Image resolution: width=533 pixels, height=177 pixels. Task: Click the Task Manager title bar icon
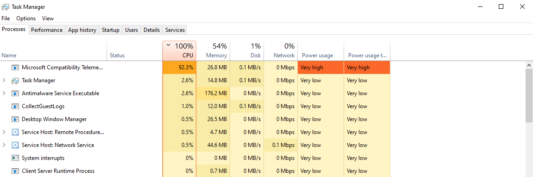(x=6, y=7)
